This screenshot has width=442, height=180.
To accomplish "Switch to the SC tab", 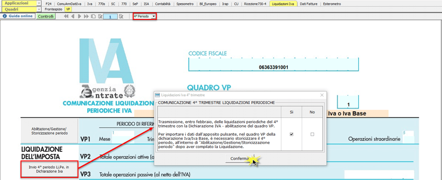I will 113,4.
